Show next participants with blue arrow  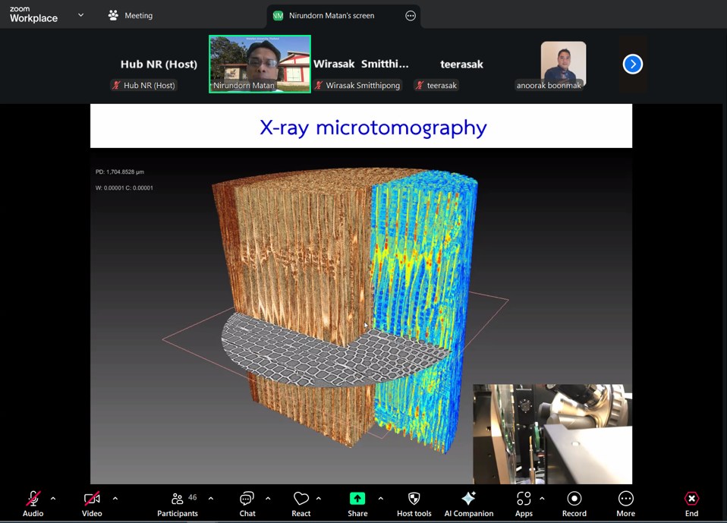[633, 65]
